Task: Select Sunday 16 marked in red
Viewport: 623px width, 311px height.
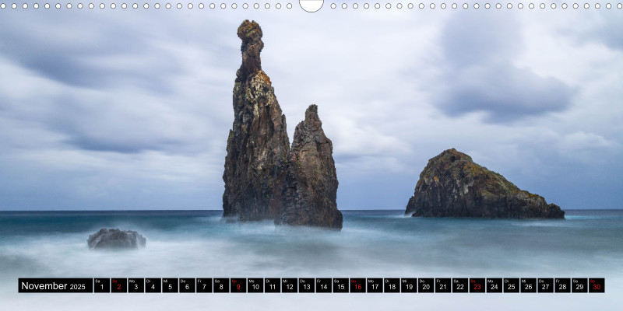Action: pyautogui.click(x=358, y=285)
